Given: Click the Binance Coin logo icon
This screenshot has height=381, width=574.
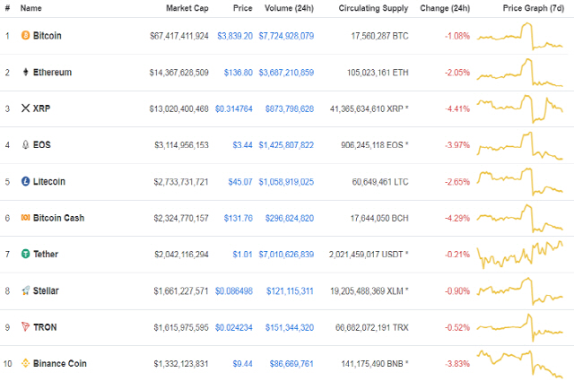Looking at the screenshot, I should click(25, 363).
